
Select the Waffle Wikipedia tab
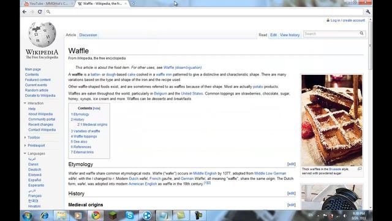(102, 4)
